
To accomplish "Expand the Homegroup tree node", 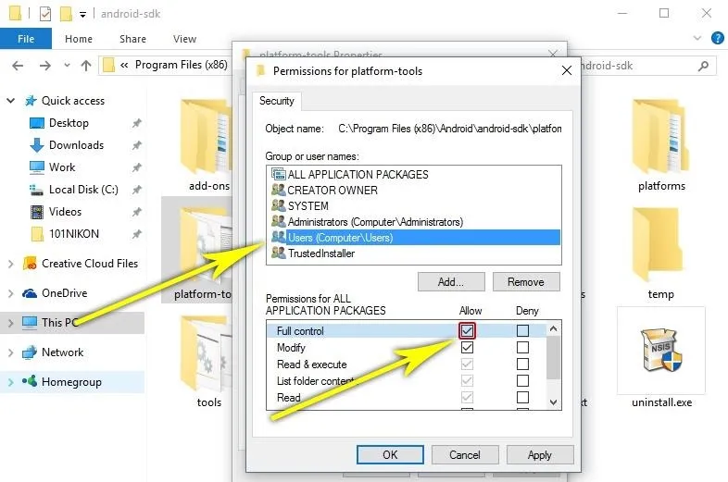I will 11,382.
